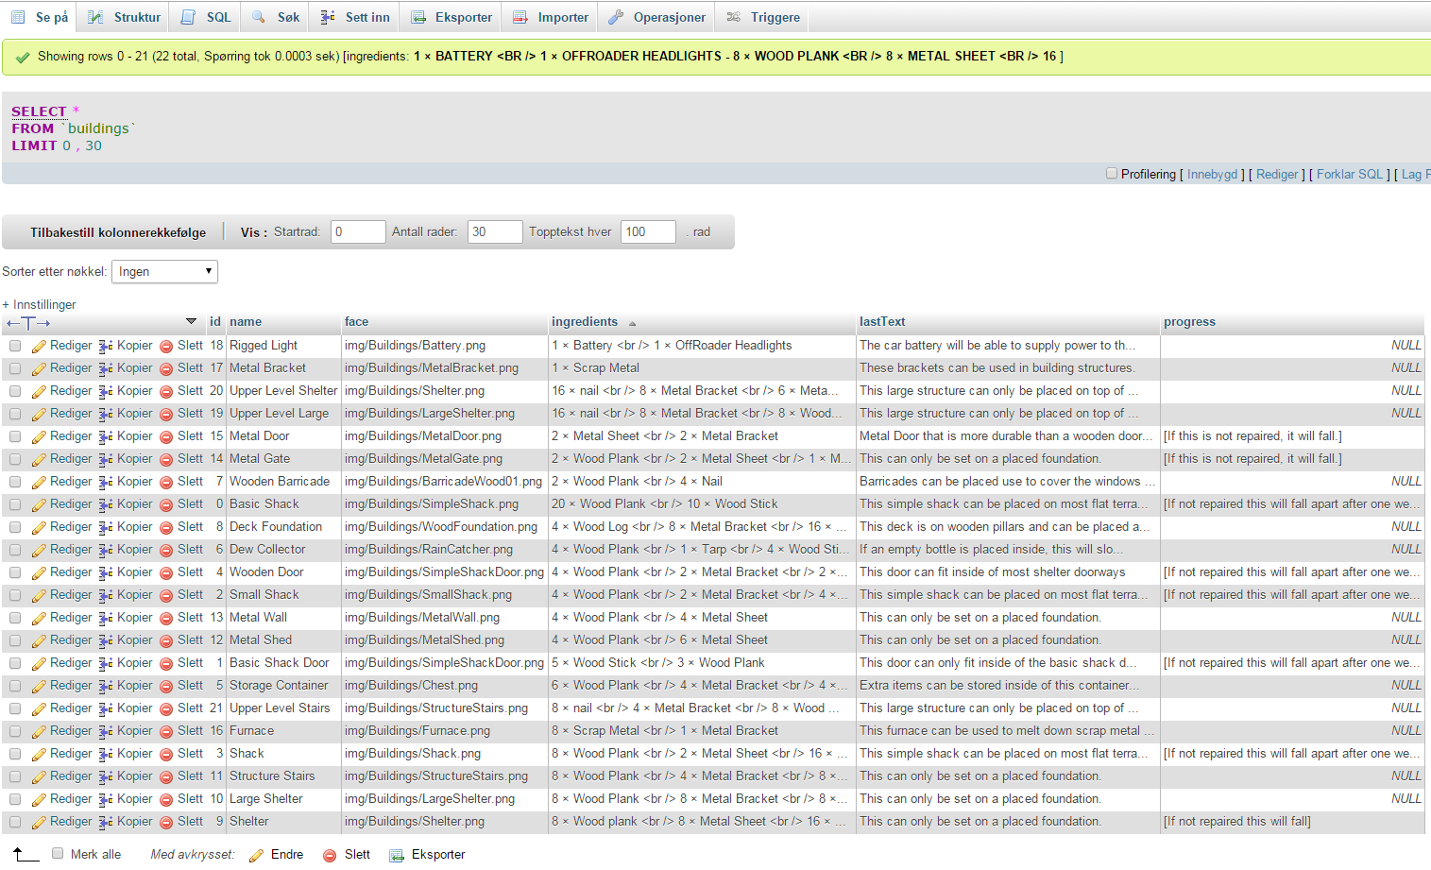Open the column options arrow beside id
Image resolution: width=1431 pixels, height=870 pixels.
[191, 322]
